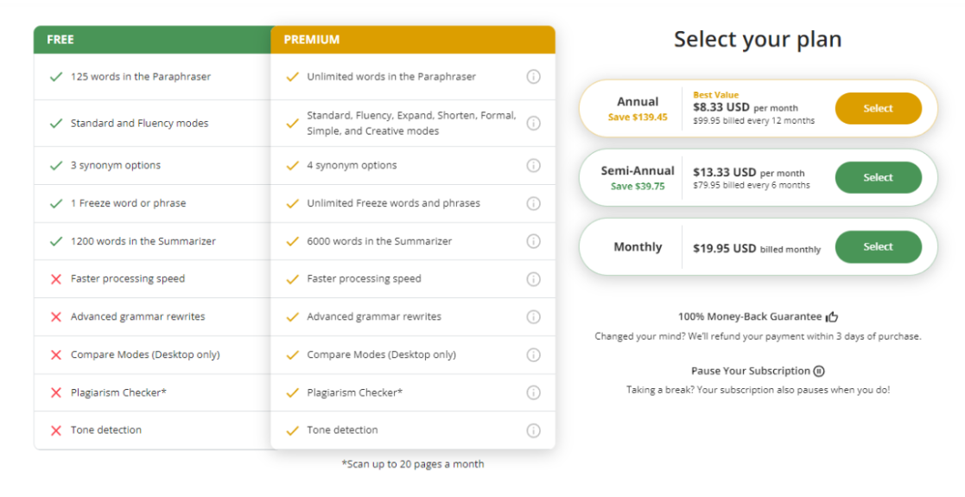The image size is (965, 497).
Task: Show info for Unlimited Freeze words and phrases
Action: pyautogui.click(x=533, y=203)
